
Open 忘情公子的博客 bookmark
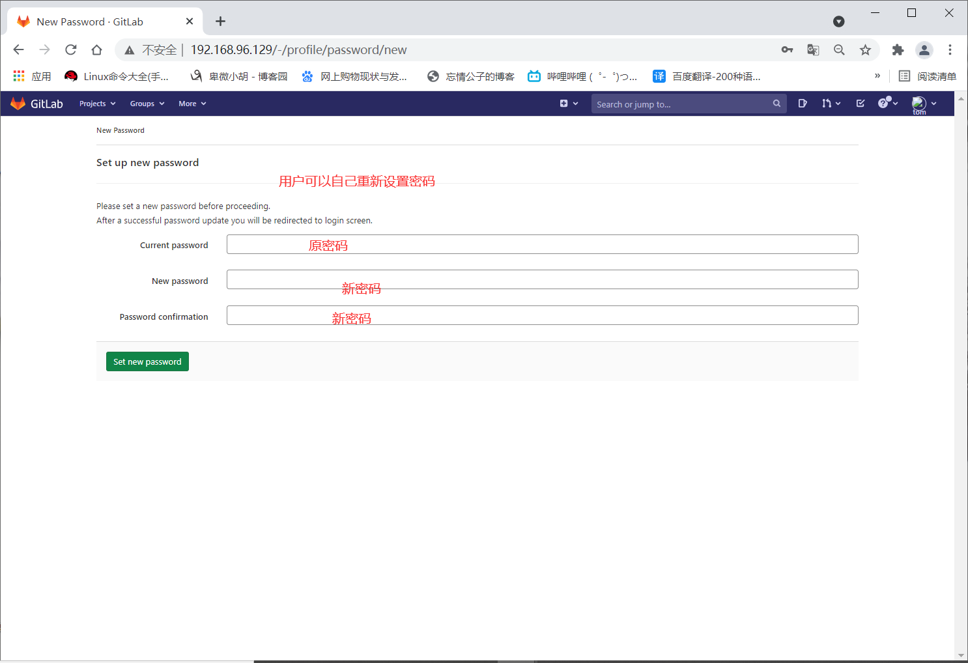[x=471, y=76]
